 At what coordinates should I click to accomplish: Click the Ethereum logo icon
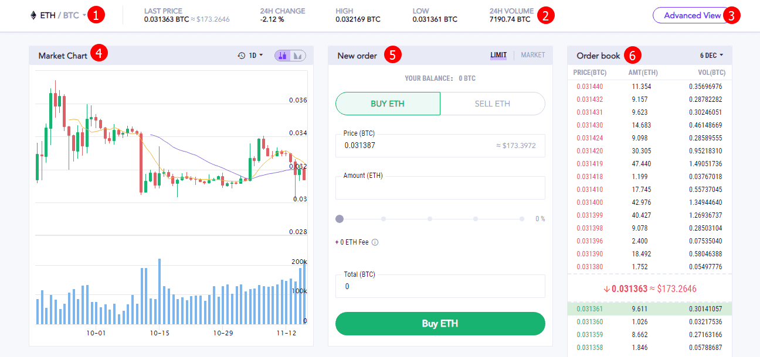pos(33,16)
